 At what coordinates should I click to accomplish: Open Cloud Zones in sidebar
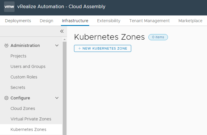pyautogui.click(x=23, y=108)
